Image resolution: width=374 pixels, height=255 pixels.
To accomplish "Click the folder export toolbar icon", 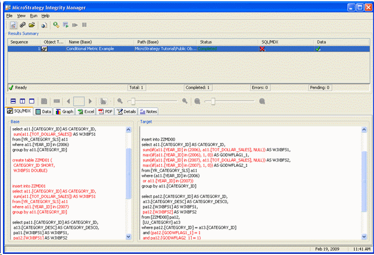I will point(103,101).
